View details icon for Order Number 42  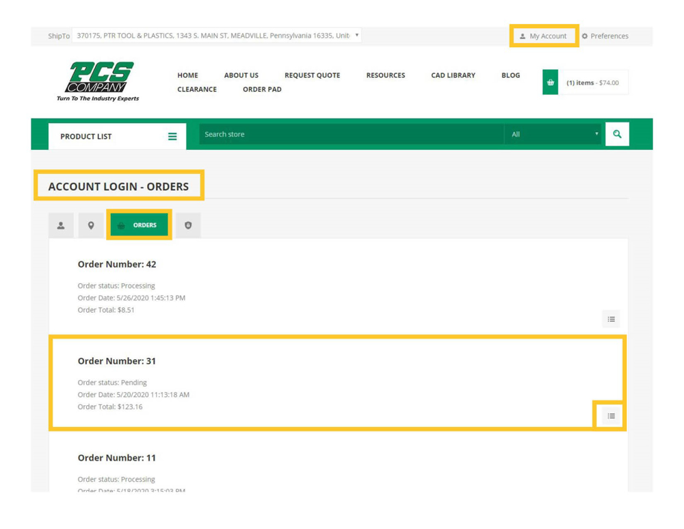pos(611,319)
